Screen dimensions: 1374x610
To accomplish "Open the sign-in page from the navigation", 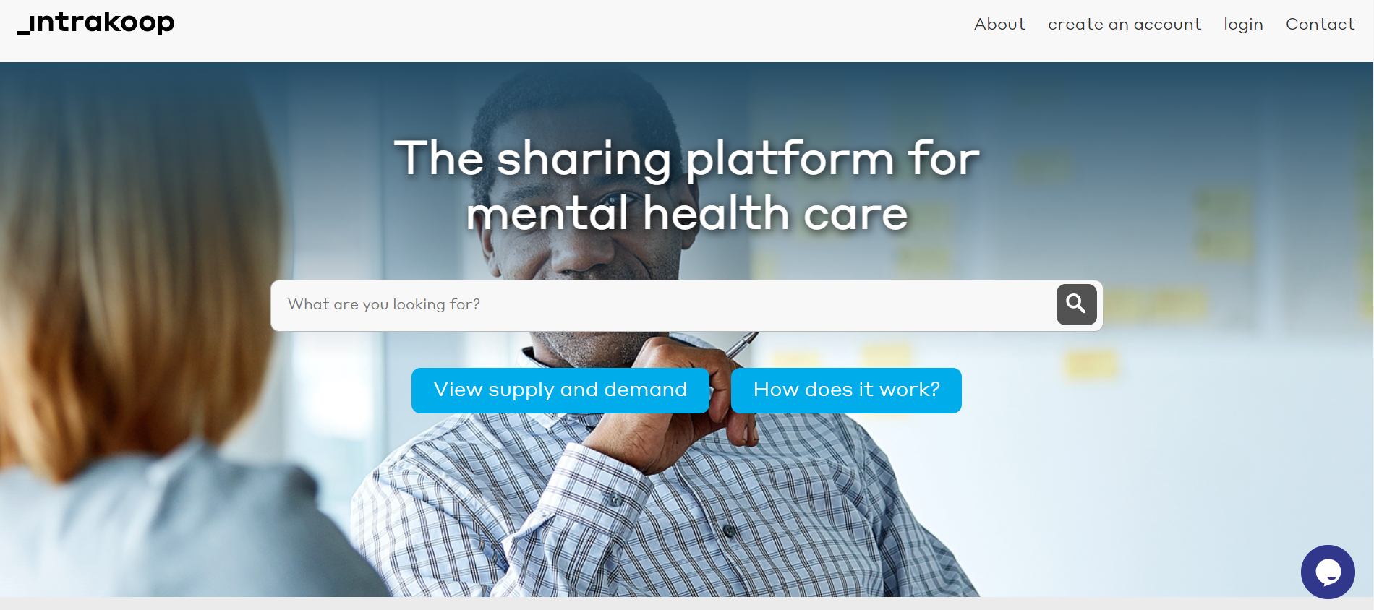I will (1243, 25).
